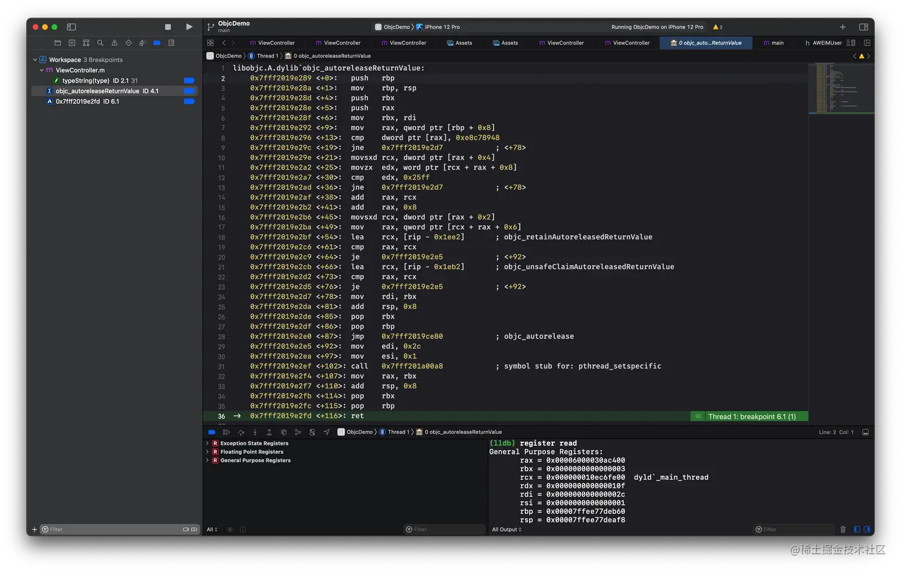The height and width of the screenshot is (571, 901).
Task: Open the Library with plus button
Action: click(x=843, y=27)
